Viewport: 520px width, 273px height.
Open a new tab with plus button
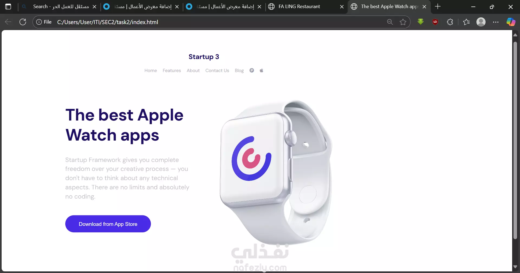[x=438, y=6]
